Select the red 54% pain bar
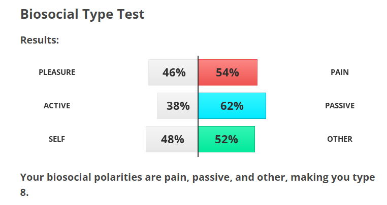The width and height of the screenshot is (387, 205). (x=228, y=72)
